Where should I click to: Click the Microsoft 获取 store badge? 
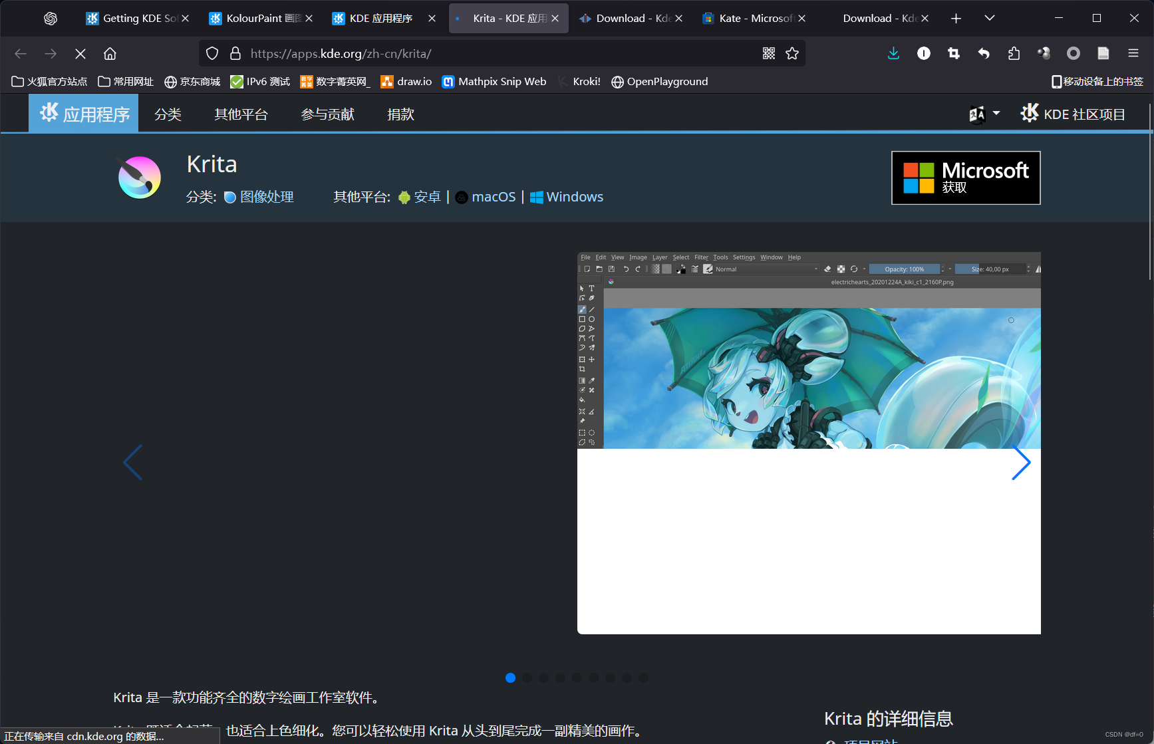(965, 178)
